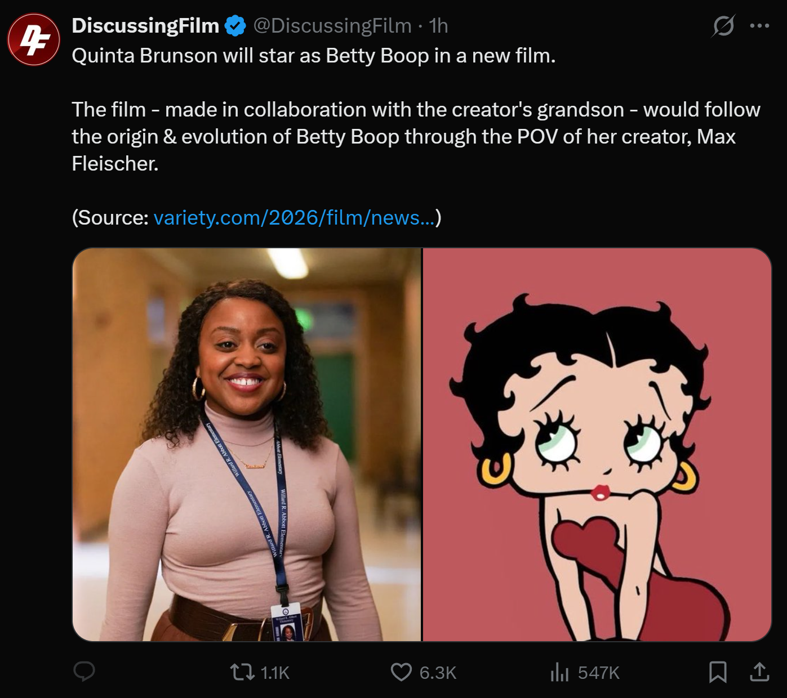This screenshot has width=787, height=698.
Task: Click the 6.3K likes count
Action: (x=438, y=673)
